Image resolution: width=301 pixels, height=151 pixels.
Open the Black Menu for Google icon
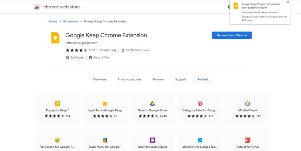[x=105, y=140]
